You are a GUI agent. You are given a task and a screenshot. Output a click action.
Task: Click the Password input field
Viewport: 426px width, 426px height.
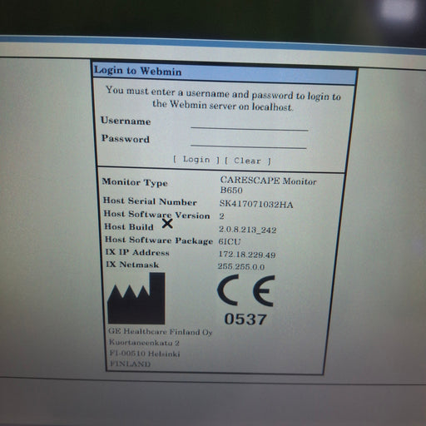tap(249, 141)
